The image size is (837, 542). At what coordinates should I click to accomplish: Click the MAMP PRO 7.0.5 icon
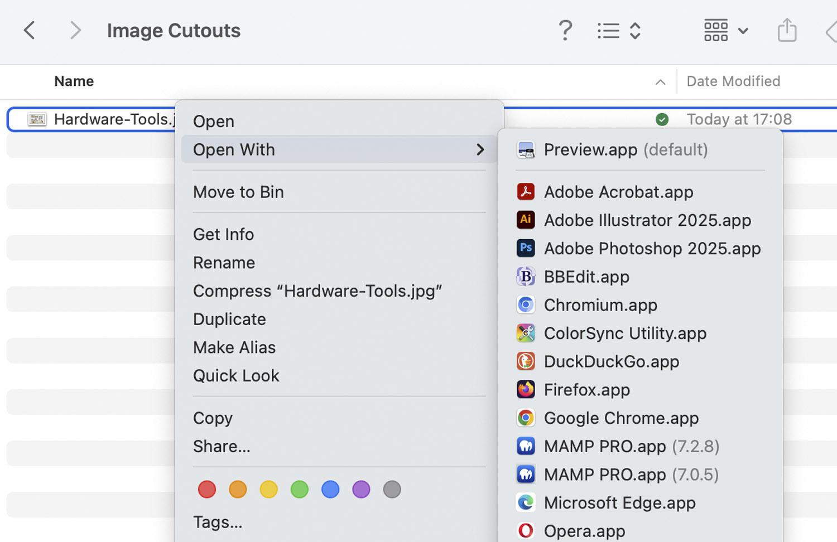point(526,475)
